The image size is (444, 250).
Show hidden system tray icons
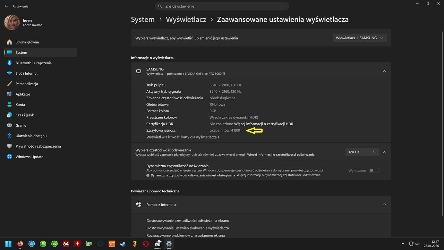coord(403,244)
